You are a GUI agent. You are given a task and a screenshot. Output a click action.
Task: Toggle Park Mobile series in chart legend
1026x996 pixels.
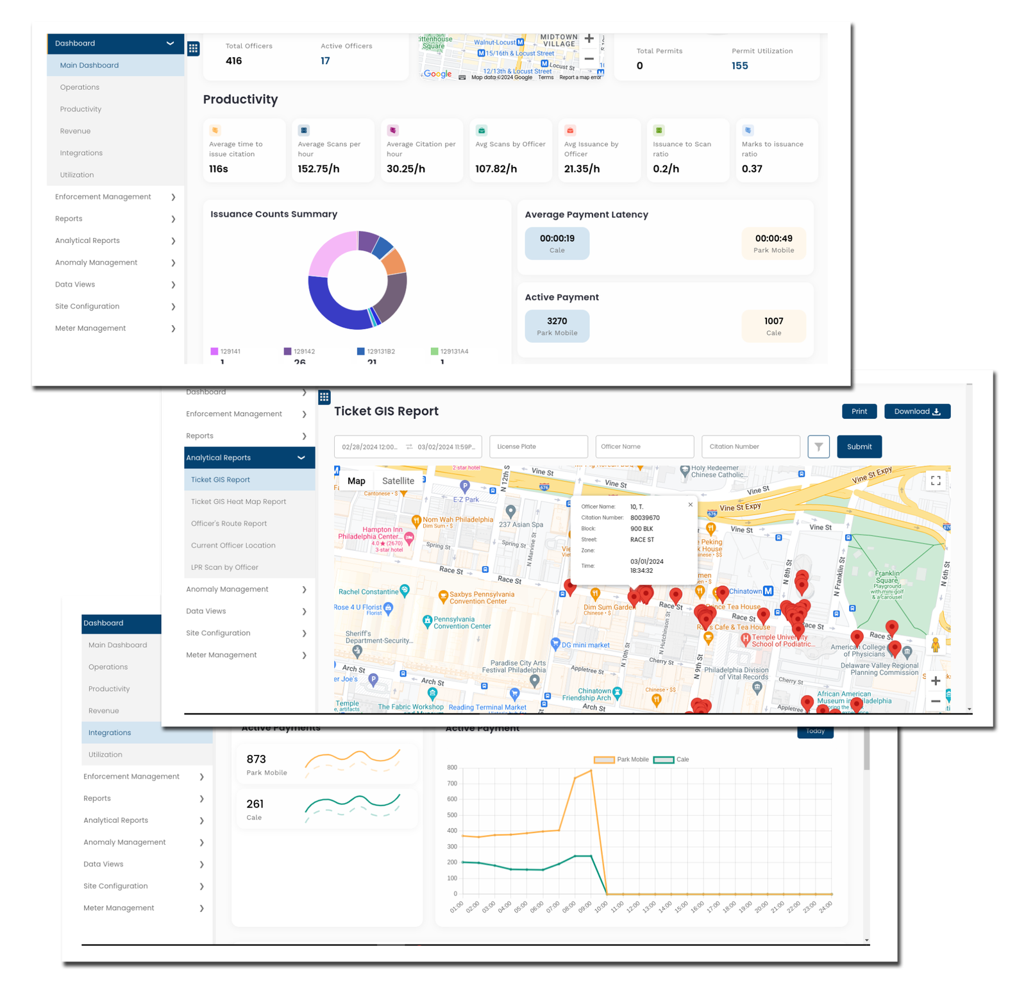(604, 759)
